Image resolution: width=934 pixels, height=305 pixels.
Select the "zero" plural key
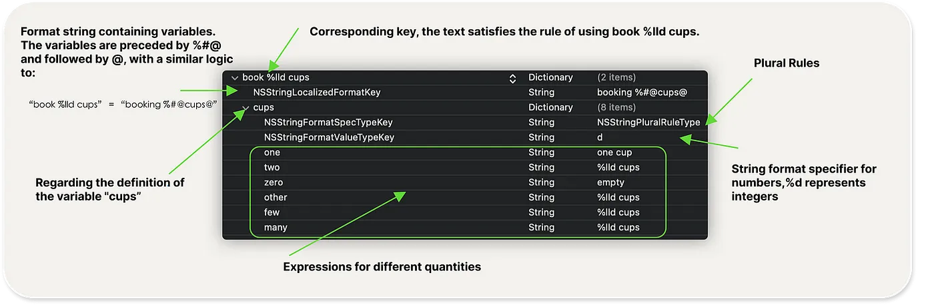274,182
